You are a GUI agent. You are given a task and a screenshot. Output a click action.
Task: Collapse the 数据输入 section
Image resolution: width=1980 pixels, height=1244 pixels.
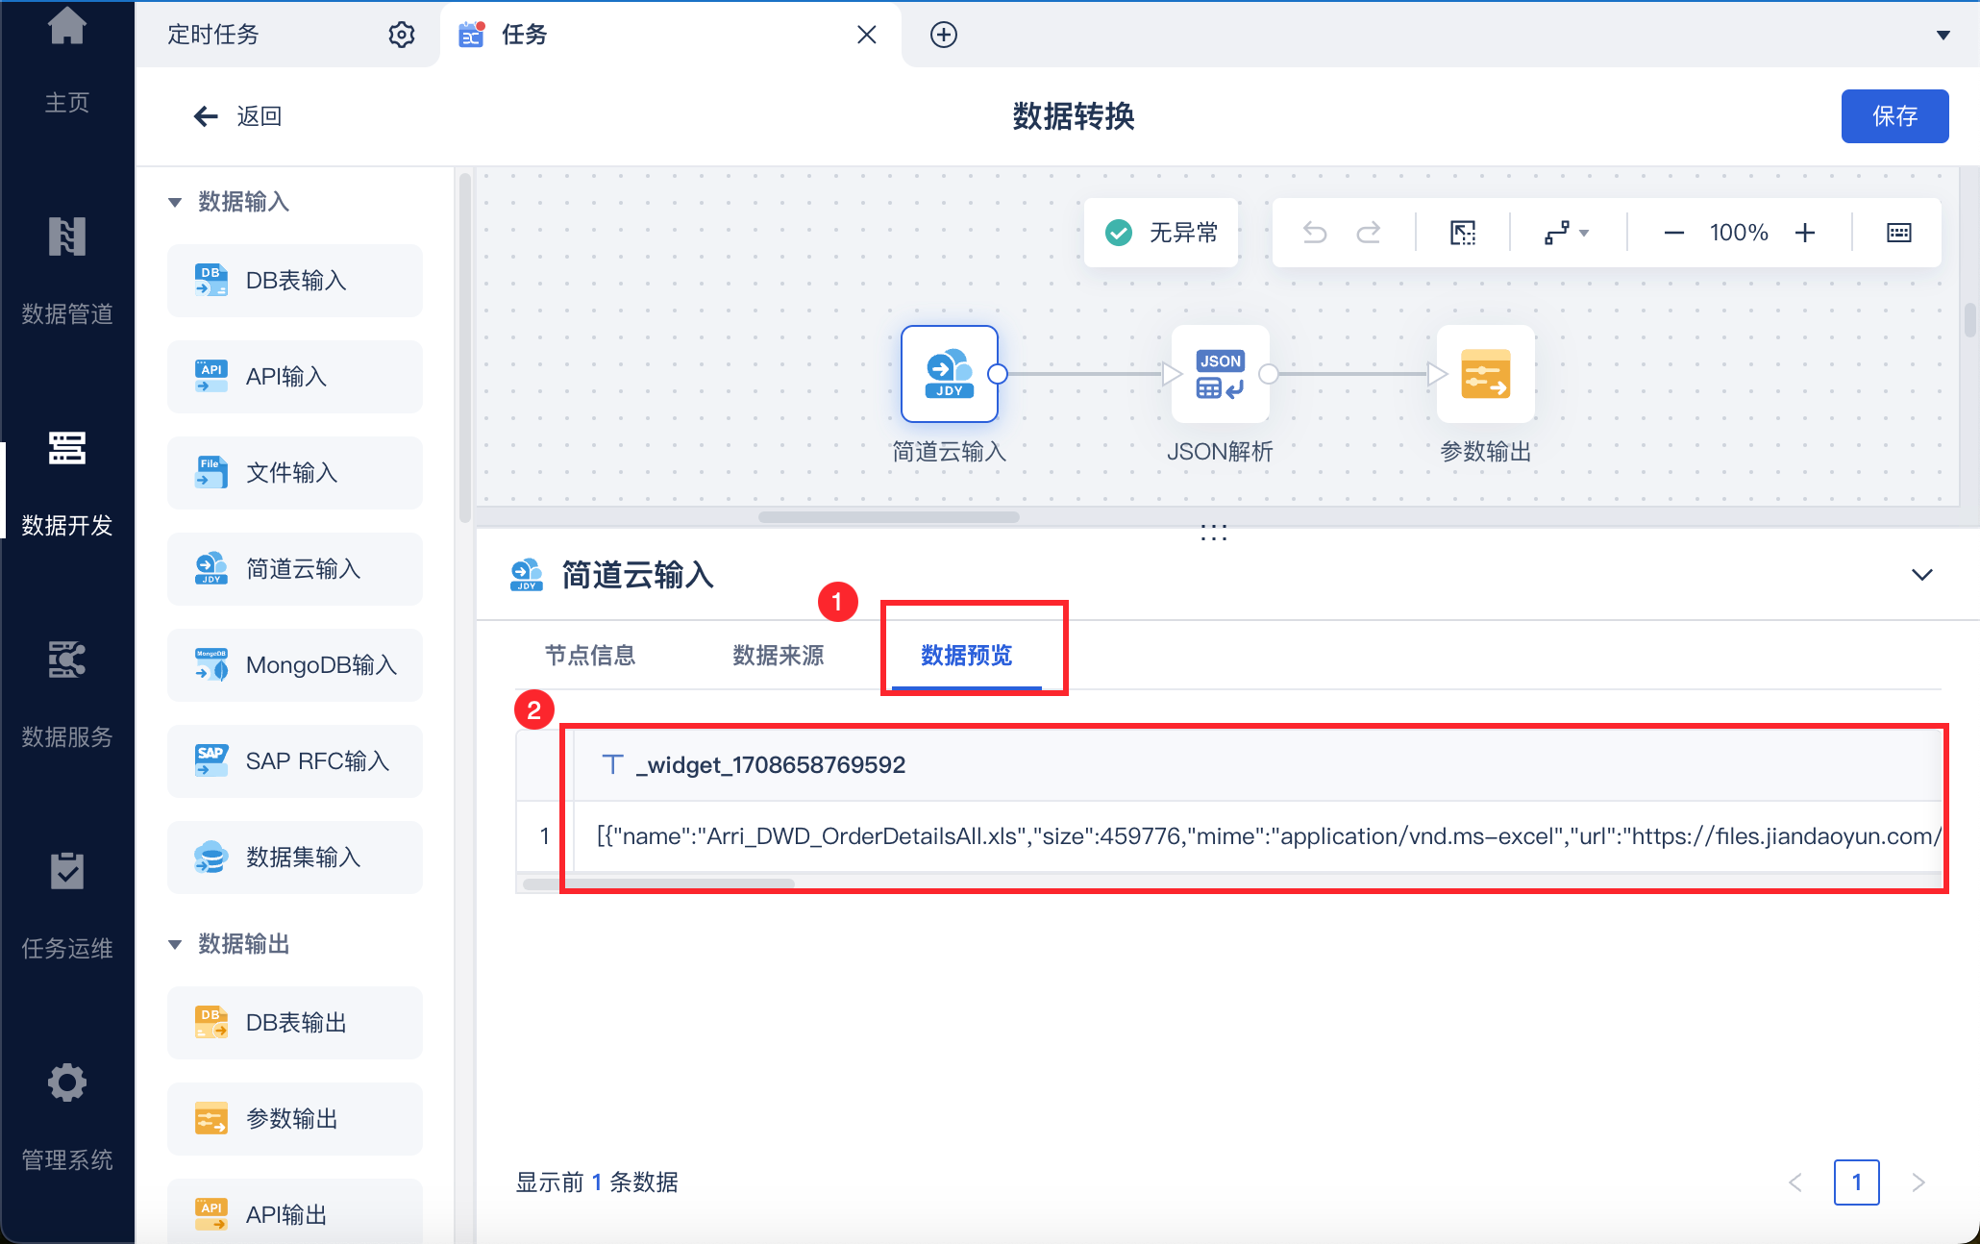(175, 202)
